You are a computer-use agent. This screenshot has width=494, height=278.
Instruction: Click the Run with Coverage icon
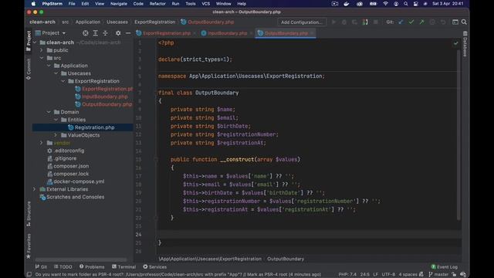click(354, 22)
